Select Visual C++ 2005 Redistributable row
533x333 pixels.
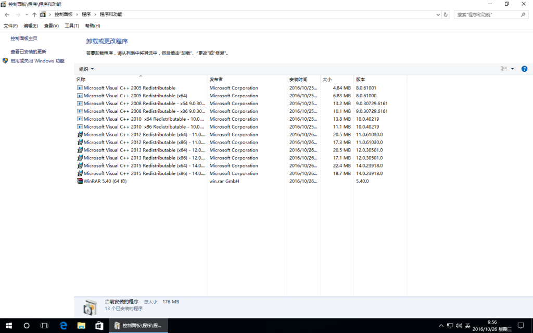coord(241,88)
